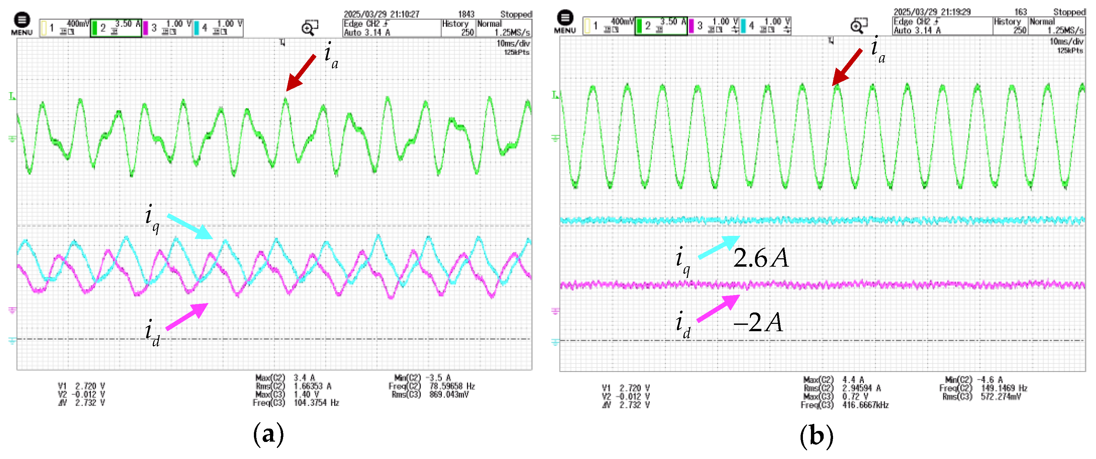This screenshot has width=1096, height=459.
Task: Click trigger position marker atop scope (a) grid
Action: 282,42
